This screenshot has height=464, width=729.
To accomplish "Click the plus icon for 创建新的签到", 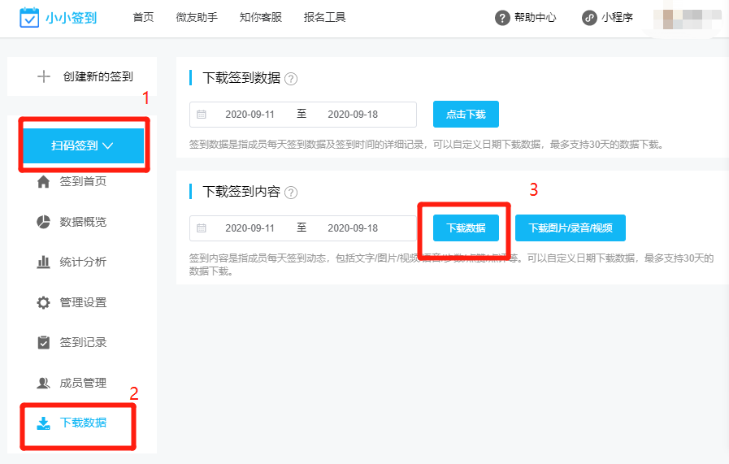I will (44, 76).
